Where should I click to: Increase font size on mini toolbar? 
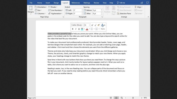pyautogui.click(x=92, y=25)
